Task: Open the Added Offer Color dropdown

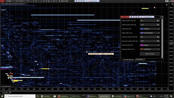Action: click(150, 33)
